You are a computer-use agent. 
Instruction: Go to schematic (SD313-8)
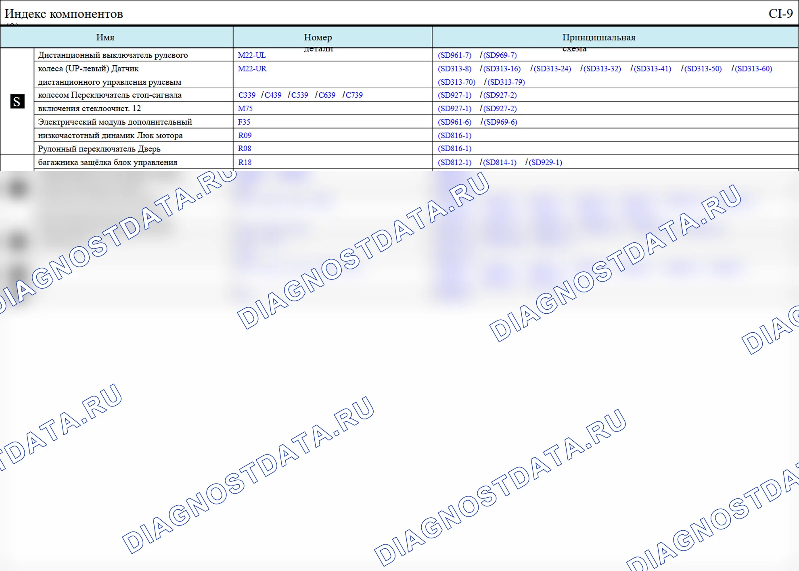pos(455,69)
